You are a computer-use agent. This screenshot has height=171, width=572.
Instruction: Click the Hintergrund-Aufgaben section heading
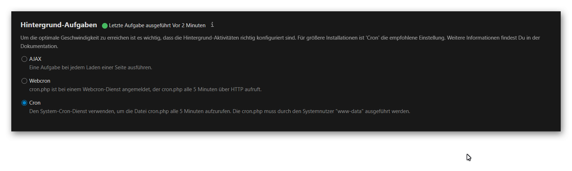click(59, 25)
